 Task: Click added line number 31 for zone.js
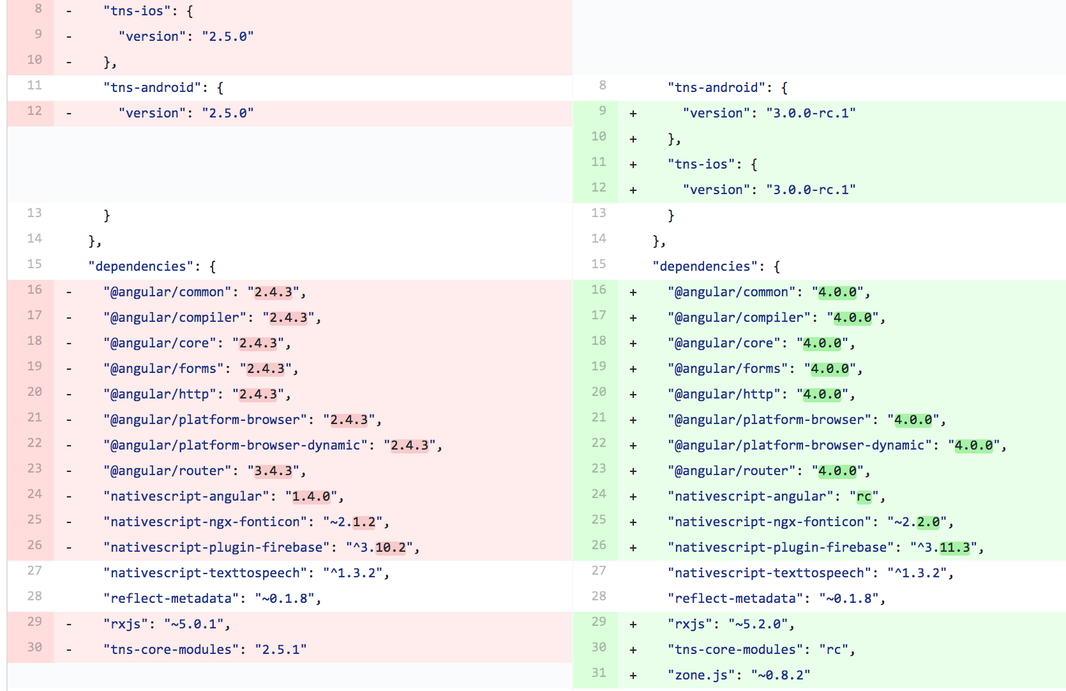coord(598,673)
